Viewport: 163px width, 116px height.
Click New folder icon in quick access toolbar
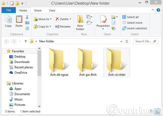[17, 3]
